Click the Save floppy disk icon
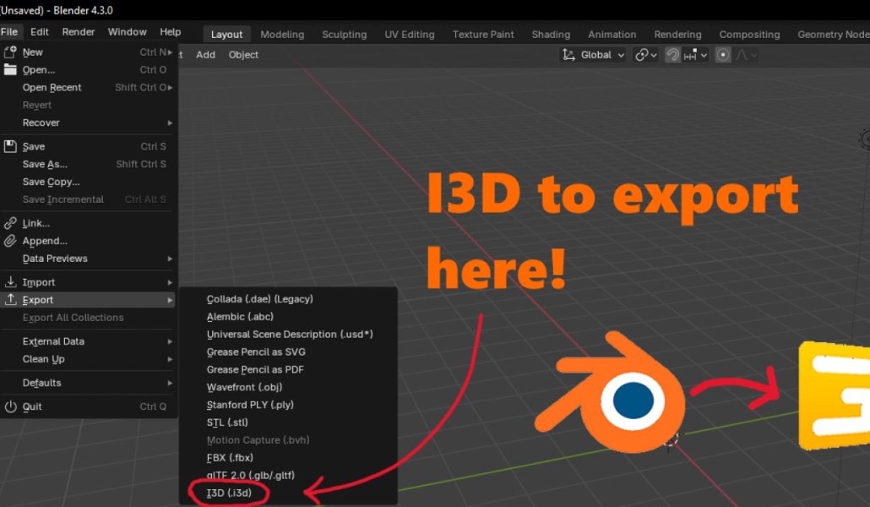Image resolution: width=870 pixels, height=507 pixels. 10,146
